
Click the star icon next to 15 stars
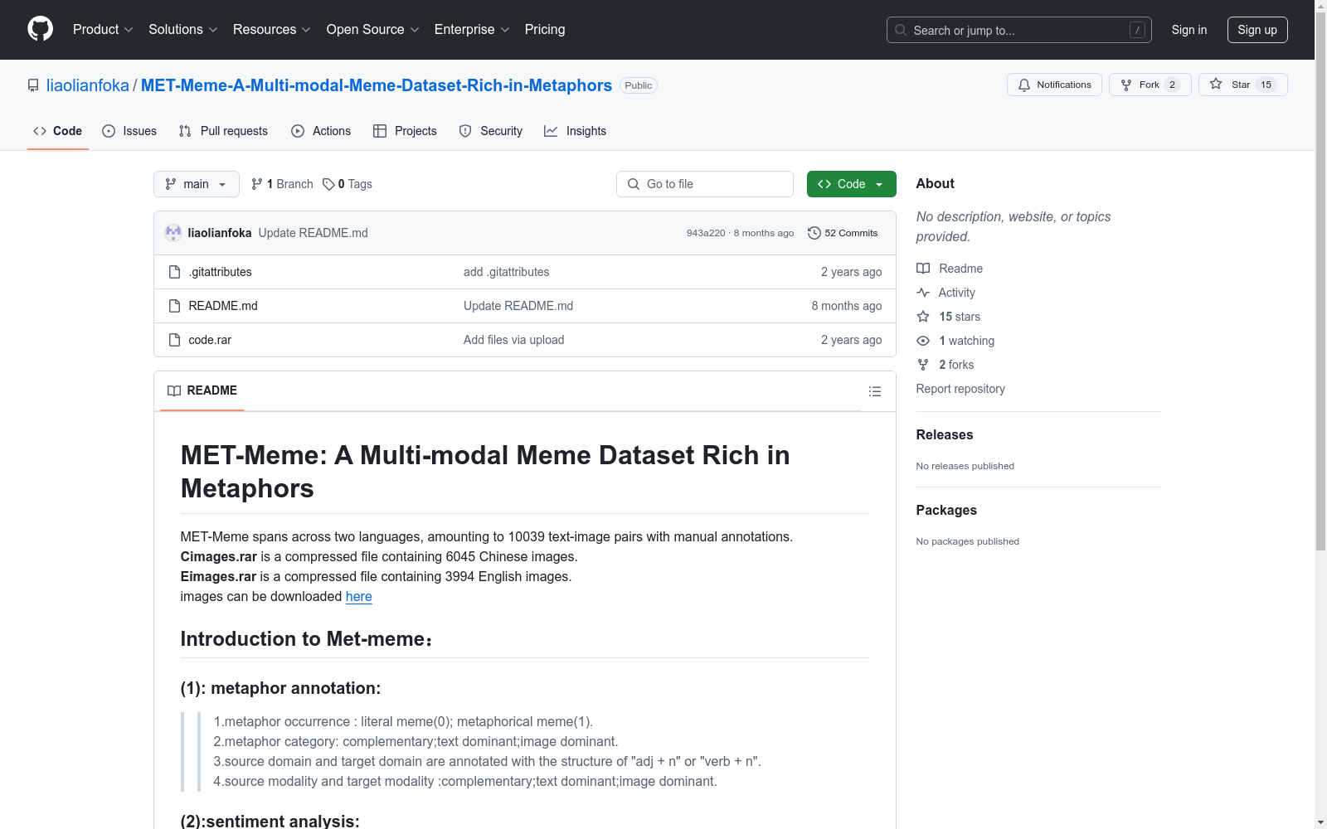[x=923, y=317]
